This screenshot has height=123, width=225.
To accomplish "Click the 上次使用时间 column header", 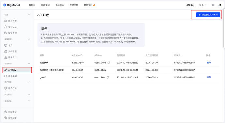I will pyautogui.click(x=152, y=55).
